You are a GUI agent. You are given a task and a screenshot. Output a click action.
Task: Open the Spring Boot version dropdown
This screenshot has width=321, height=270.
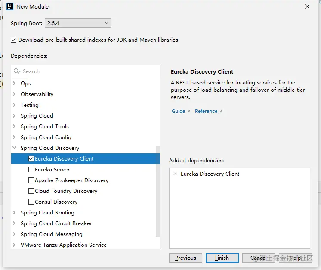click(78, 23)
